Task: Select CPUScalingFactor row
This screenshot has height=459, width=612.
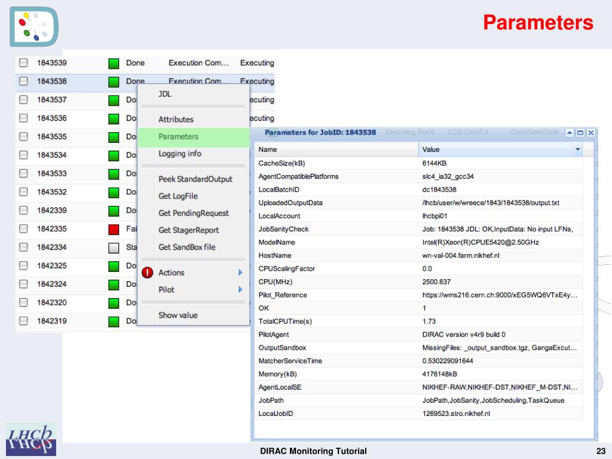Action: [418, 268]
